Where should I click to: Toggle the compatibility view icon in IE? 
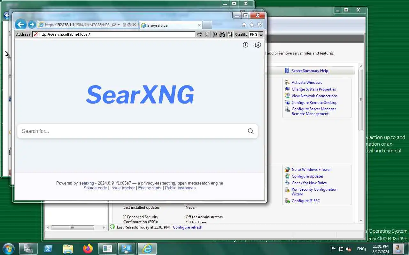(124, 25)
